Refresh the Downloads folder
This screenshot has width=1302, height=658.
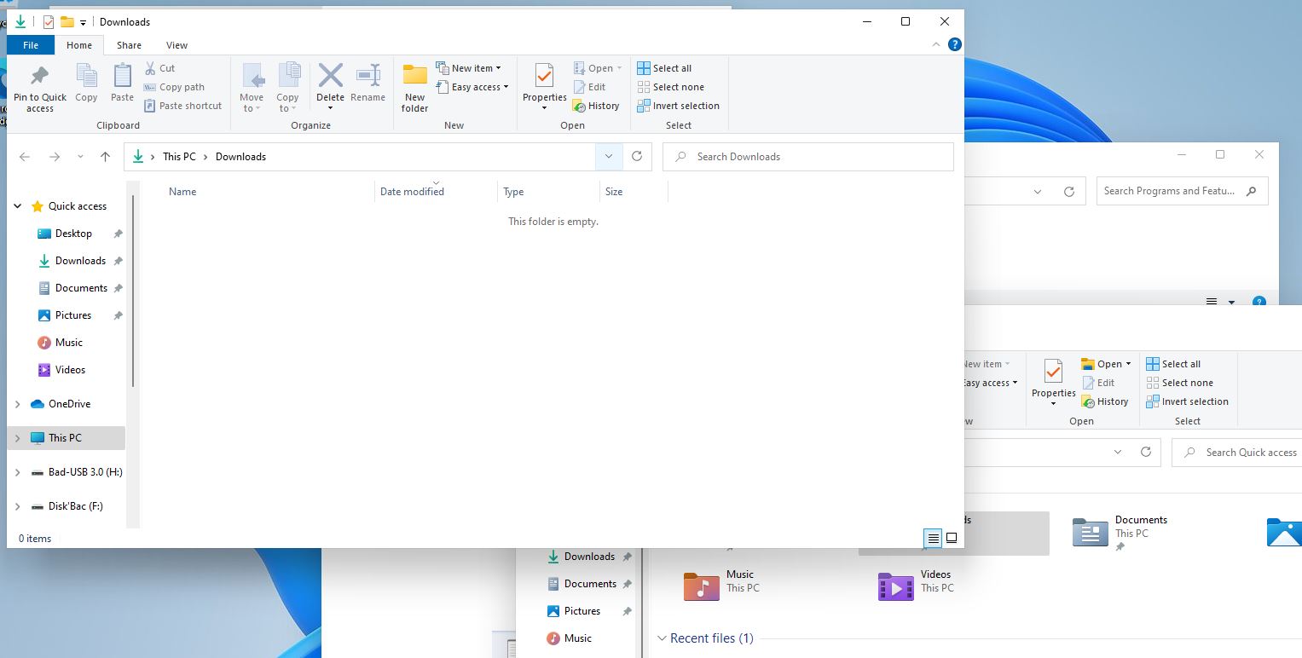pos(637,157)
